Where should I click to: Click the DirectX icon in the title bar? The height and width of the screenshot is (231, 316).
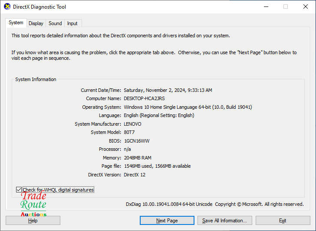[7, 7]
